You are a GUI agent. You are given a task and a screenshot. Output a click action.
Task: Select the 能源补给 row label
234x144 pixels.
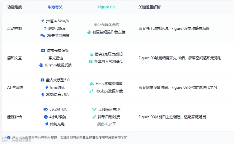tap(15, 117)
